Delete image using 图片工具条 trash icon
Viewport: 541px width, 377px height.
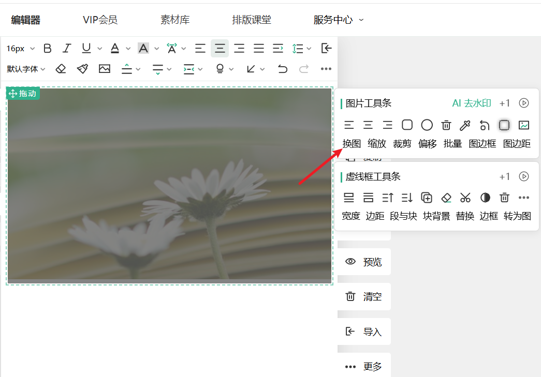[x=446, y=125]
